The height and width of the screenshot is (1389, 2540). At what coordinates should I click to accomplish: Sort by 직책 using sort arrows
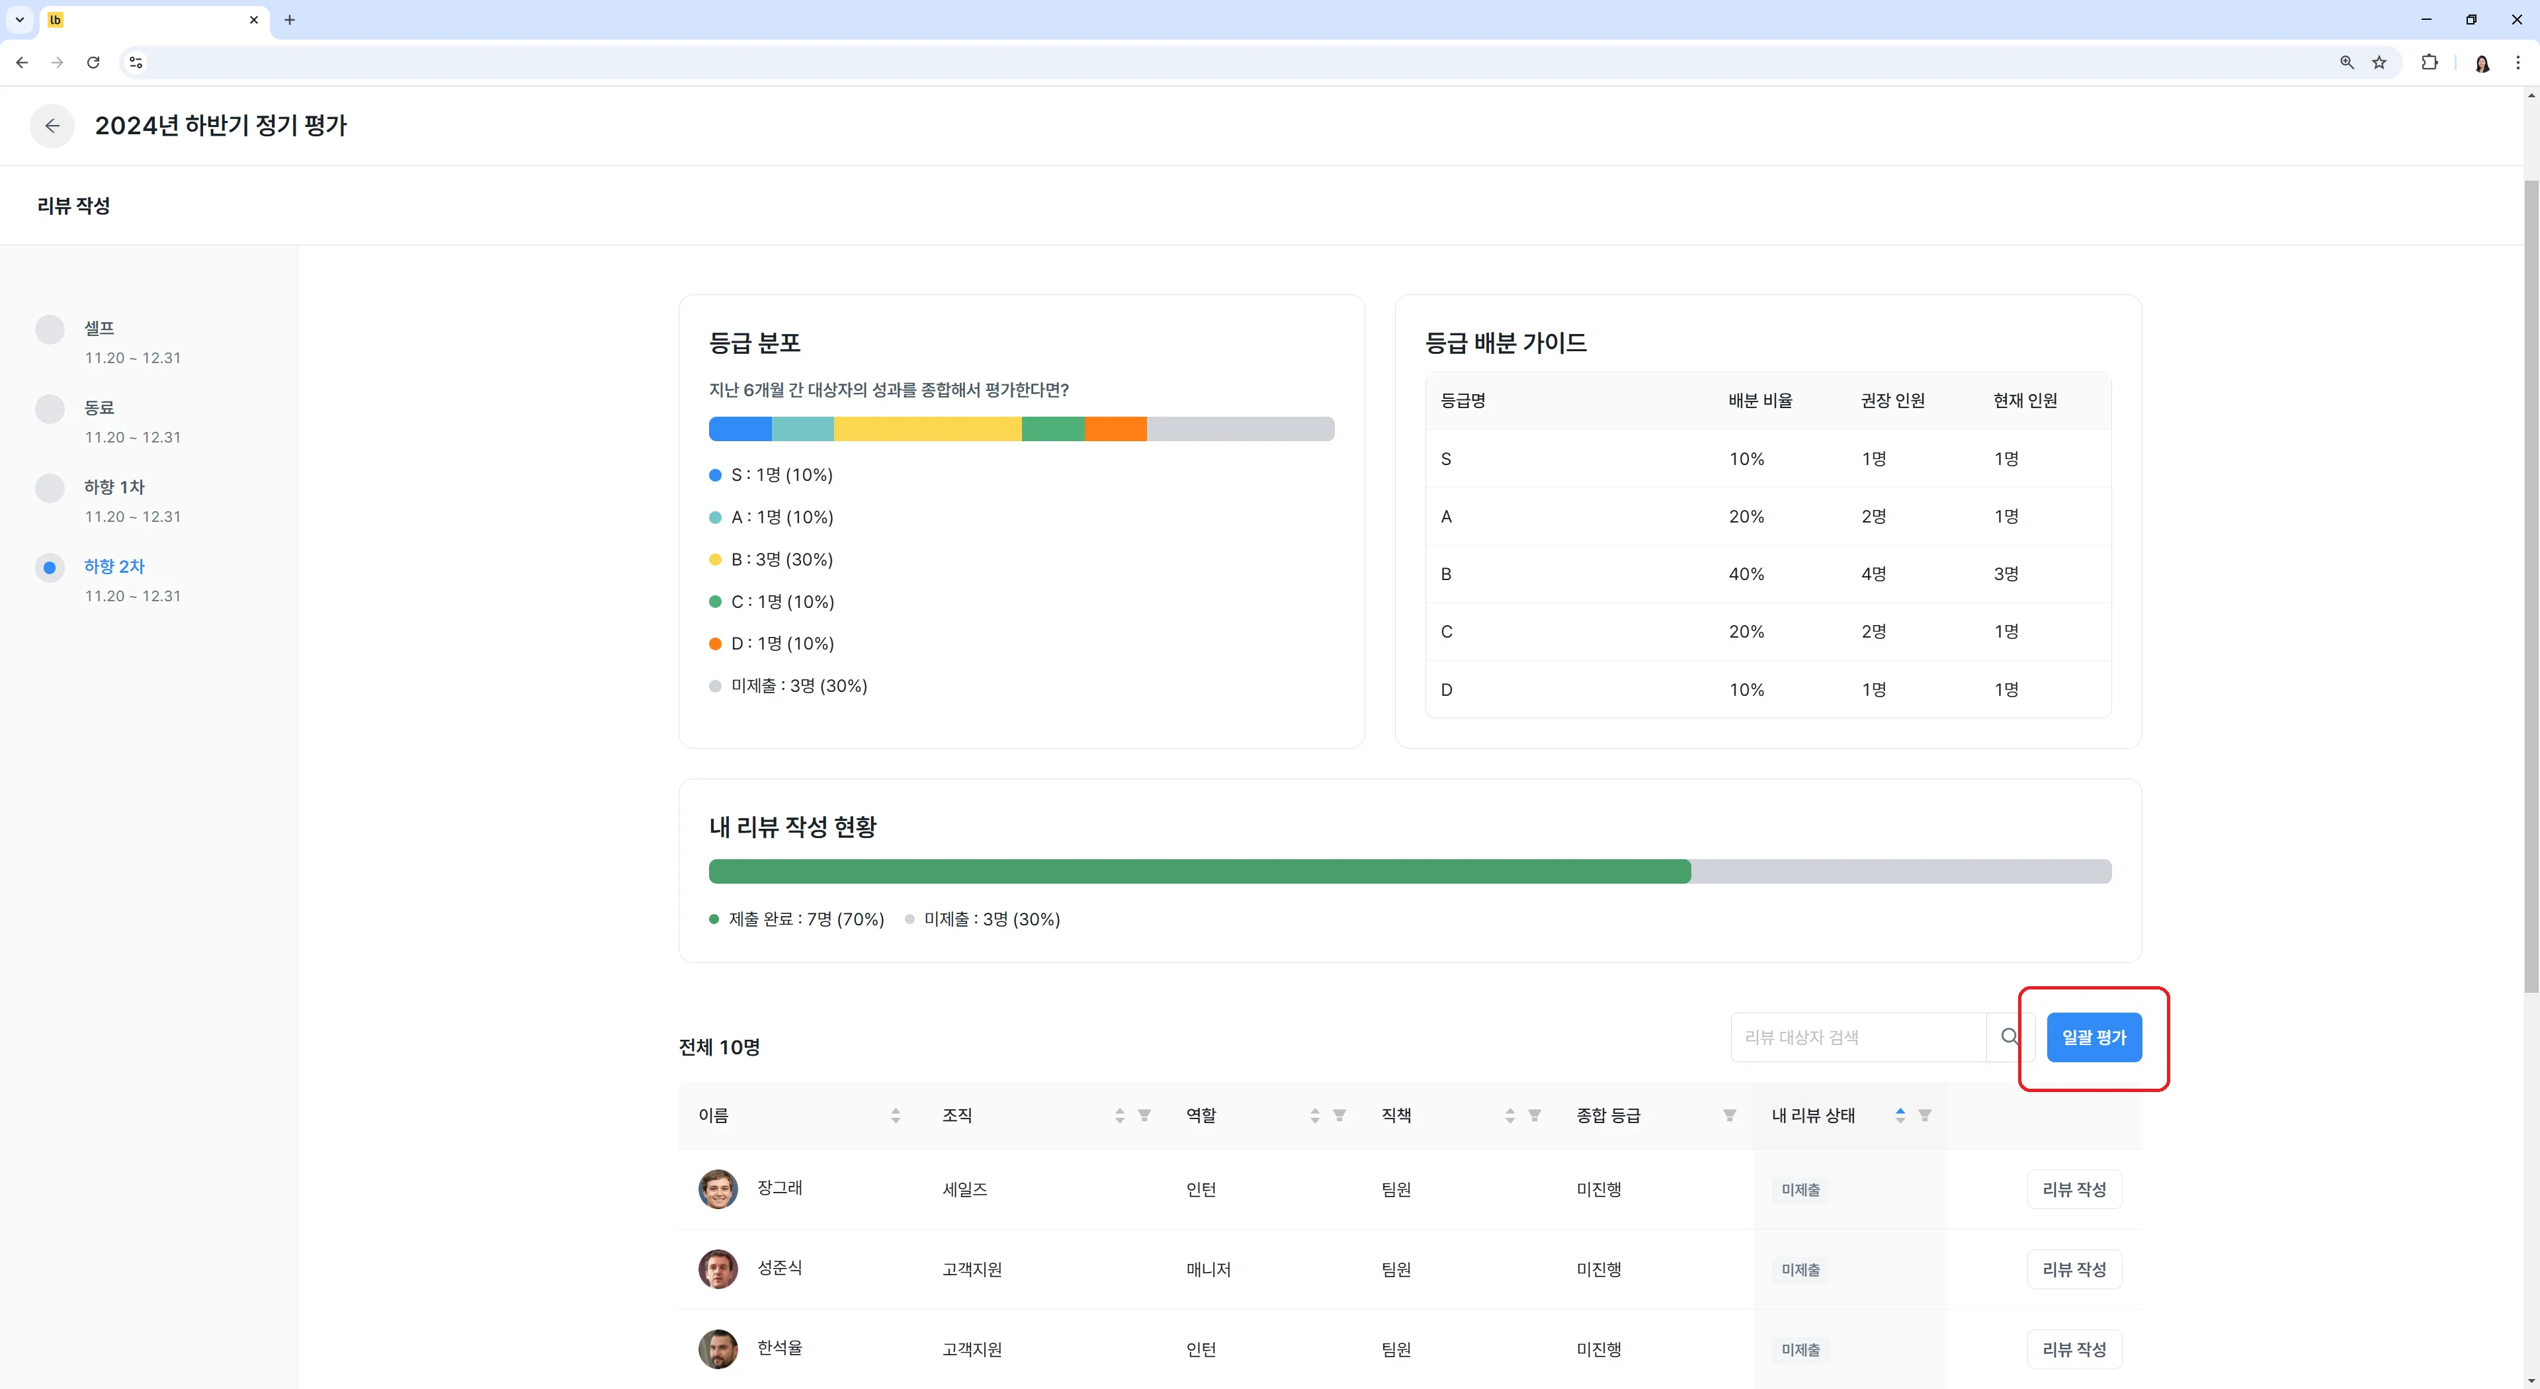pos(1509,1115)
